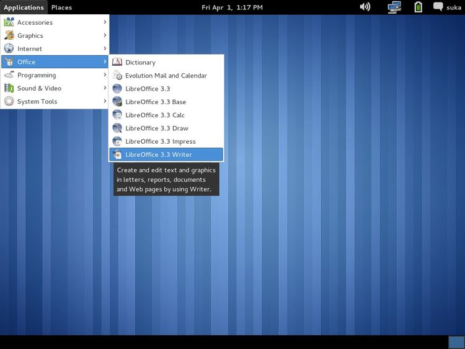The height and width of the screenshot is (349, 465).
Task: Open the Places menu
Action: click(x=61, y=7)
